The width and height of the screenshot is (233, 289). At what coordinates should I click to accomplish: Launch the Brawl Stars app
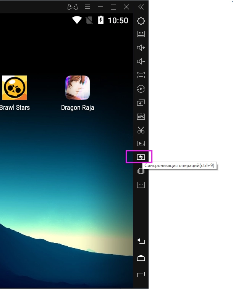pyautogui.click(x=15, y=88)
